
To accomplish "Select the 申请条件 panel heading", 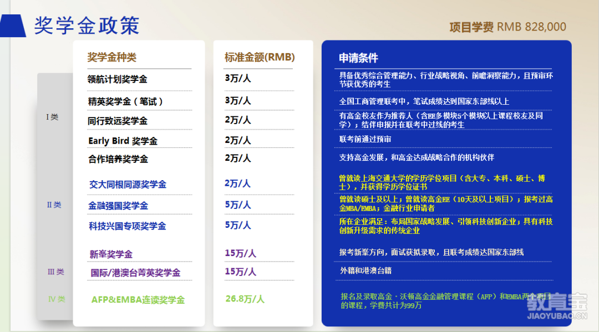I will 358,58.
